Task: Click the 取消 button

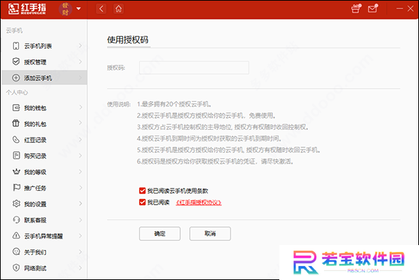Action: pyautogui.click(x=210, y=234)
